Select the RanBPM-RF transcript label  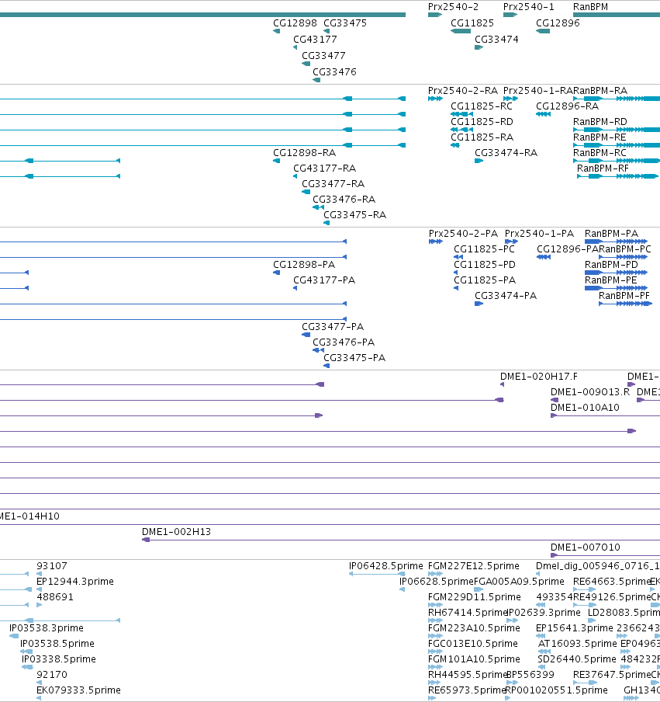click(x=603, y=169)
